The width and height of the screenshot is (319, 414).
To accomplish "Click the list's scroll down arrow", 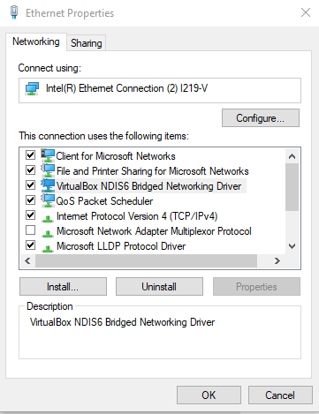I will tap(292, 246).
